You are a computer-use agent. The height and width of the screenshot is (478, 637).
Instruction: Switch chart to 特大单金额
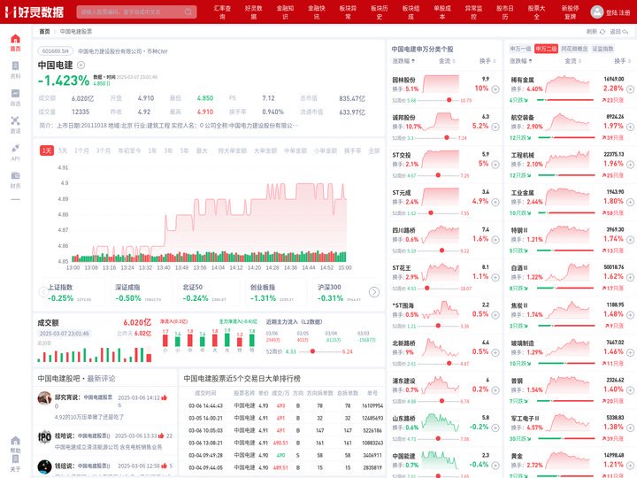point(232,150)
